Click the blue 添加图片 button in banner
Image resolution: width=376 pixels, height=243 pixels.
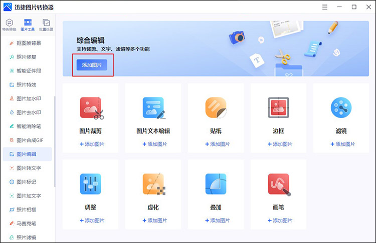pyautogui.click(x=92, y=65)
